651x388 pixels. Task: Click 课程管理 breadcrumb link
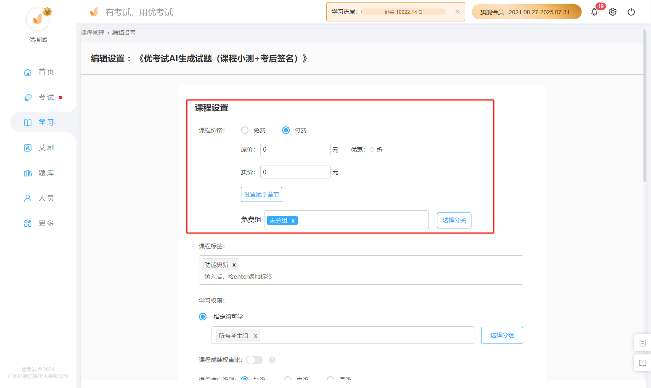click(x=93, y=33)
